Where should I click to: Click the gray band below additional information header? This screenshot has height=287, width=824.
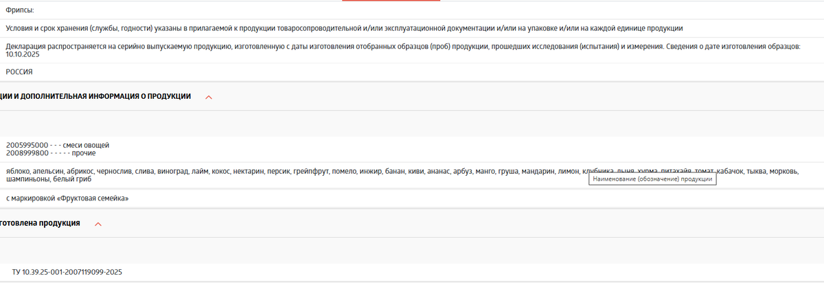pos(412,124)
